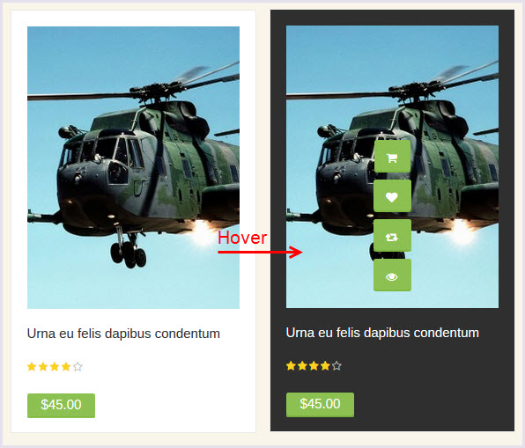The height and width of the screenshot is (448, 525).
Task: Click the add to cart icon button
Action: [x=392, y=157]
